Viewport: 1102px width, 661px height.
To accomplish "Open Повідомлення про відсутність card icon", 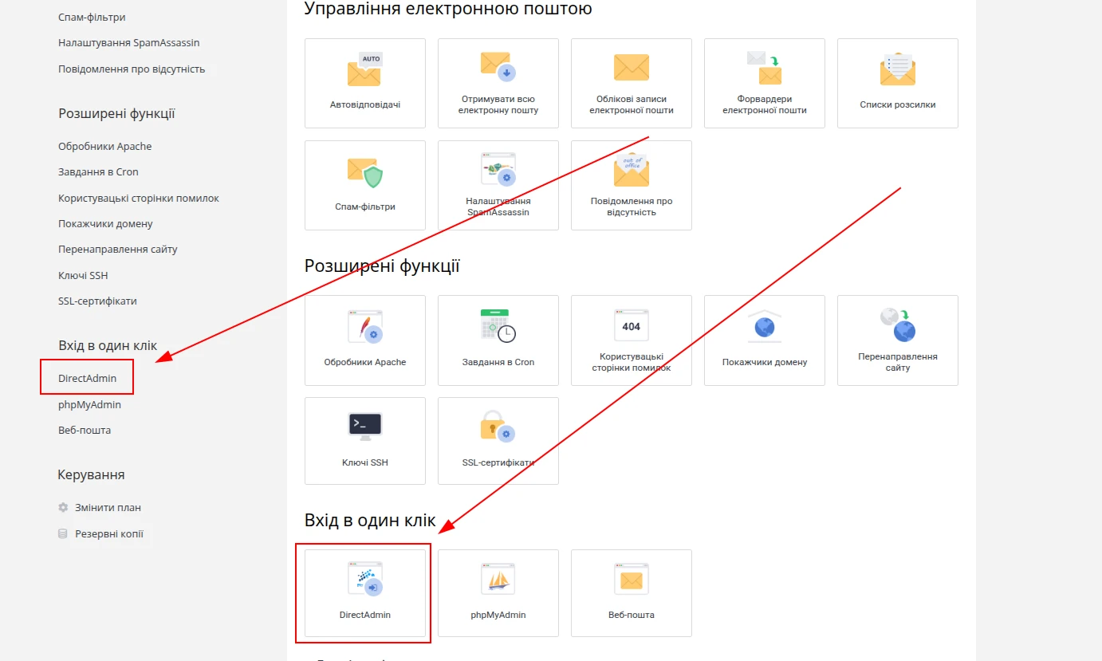I will point(632,170).
